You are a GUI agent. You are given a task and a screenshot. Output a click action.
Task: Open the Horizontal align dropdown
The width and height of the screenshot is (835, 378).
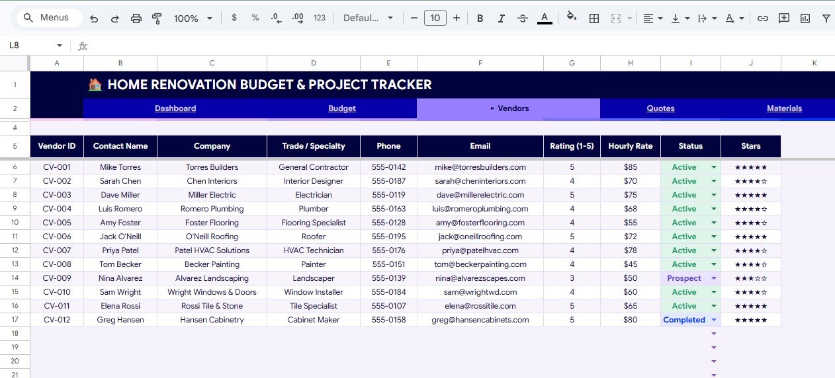pos(653,19)
